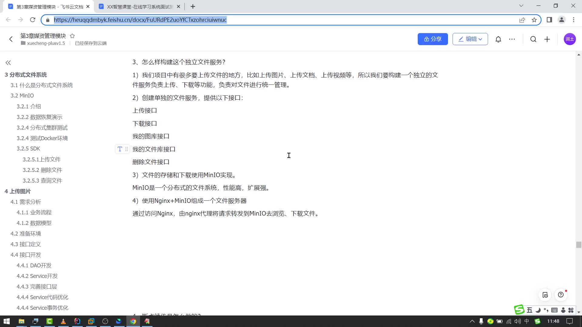
Task: Open tab search dropdown chevron
Action: pyautogui.click(x=521, y=6)
